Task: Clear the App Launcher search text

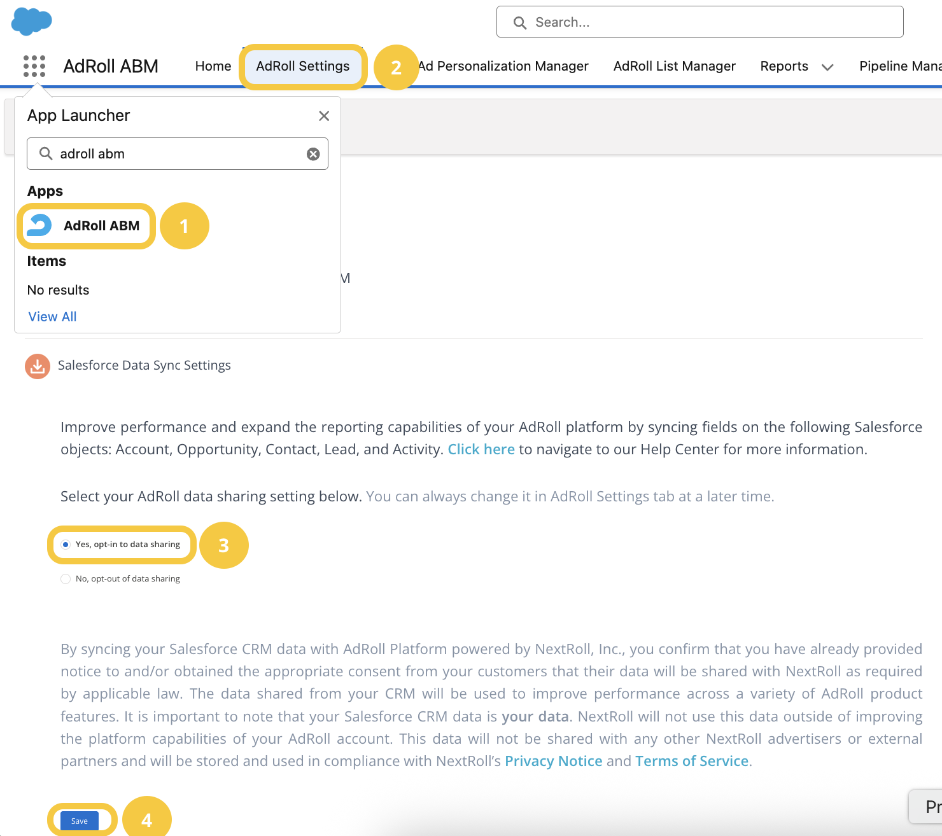Action: pos(313,154)
